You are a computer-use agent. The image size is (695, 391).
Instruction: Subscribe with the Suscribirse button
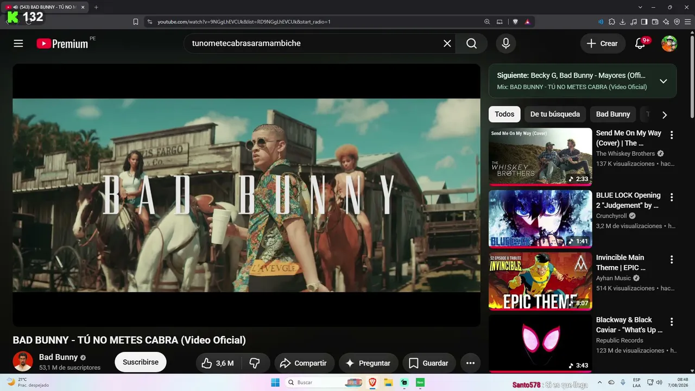tap(141, 362)
